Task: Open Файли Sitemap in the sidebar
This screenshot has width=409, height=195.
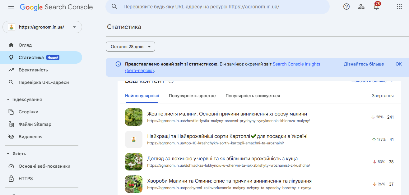Action: (41, 124)
